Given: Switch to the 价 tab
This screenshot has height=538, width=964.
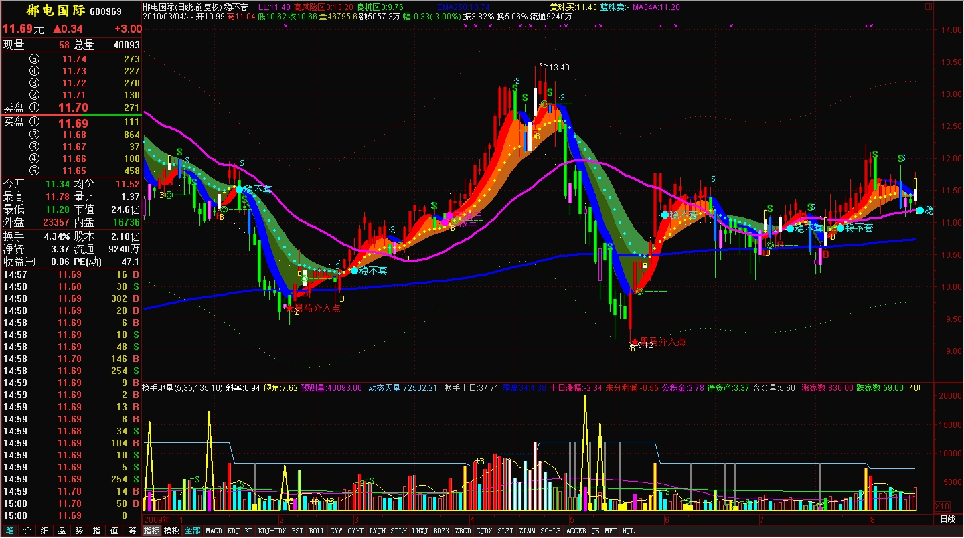Looking at the screenshot, I should [x=27, y=531].
